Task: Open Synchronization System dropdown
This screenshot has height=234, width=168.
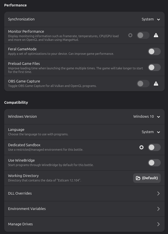Action: 151,19
